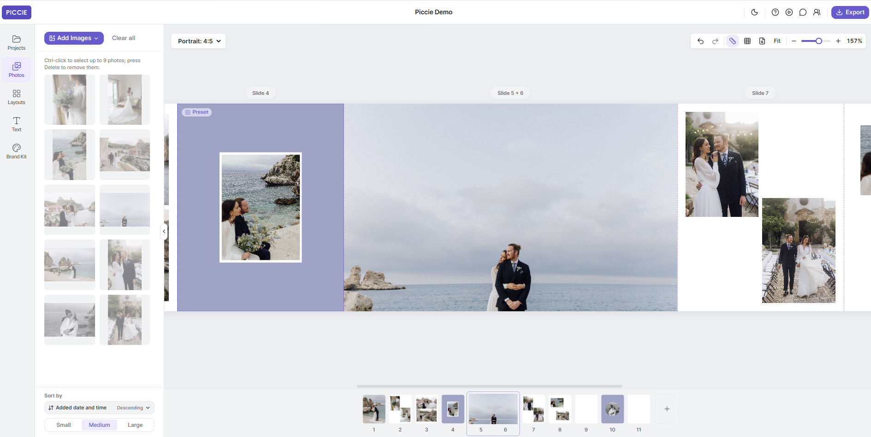Add a new slide with plus button

coord(667,409)
